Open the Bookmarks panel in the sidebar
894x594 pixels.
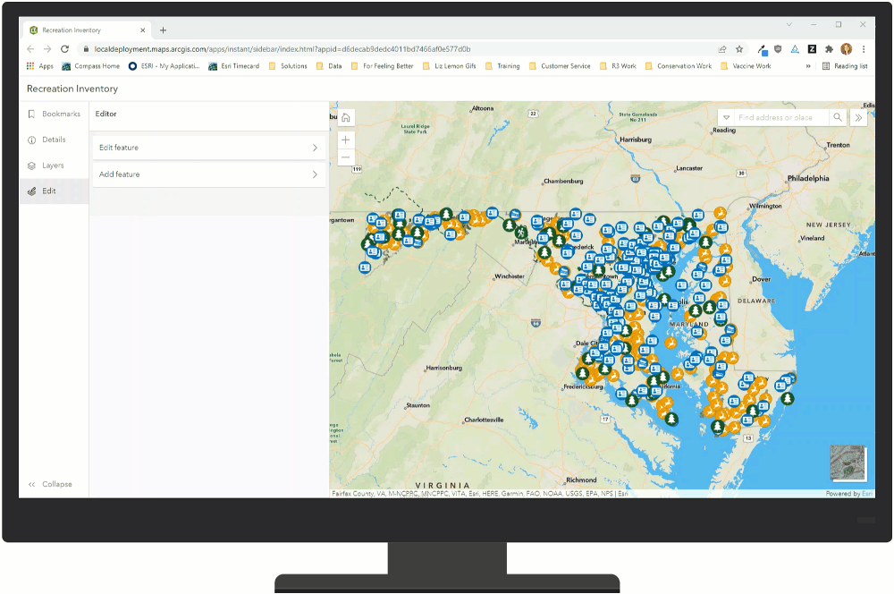pyautogui.click(x=33, y=114)
